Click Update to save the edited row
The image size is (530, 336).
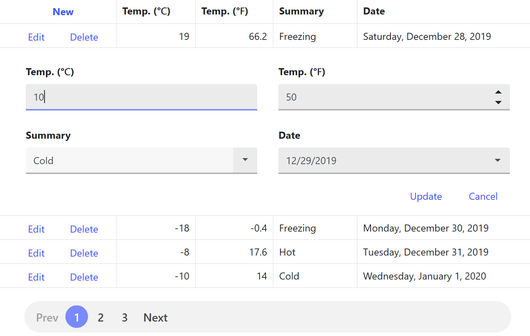426,197
